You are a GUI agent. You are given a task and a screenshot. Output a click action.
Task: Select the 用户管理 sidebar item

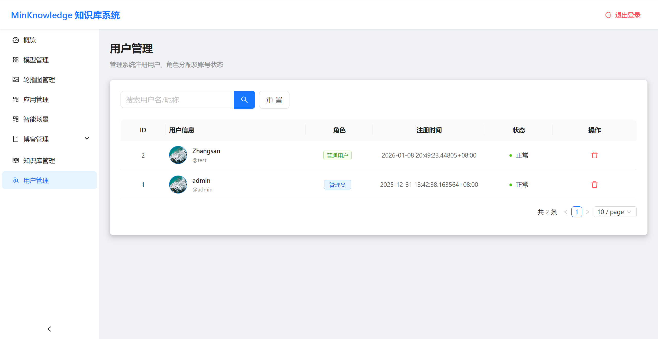coord(36,180)
